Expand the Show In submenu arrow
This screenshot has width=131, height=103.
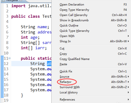pyautogui.click(x=128, y=41)
